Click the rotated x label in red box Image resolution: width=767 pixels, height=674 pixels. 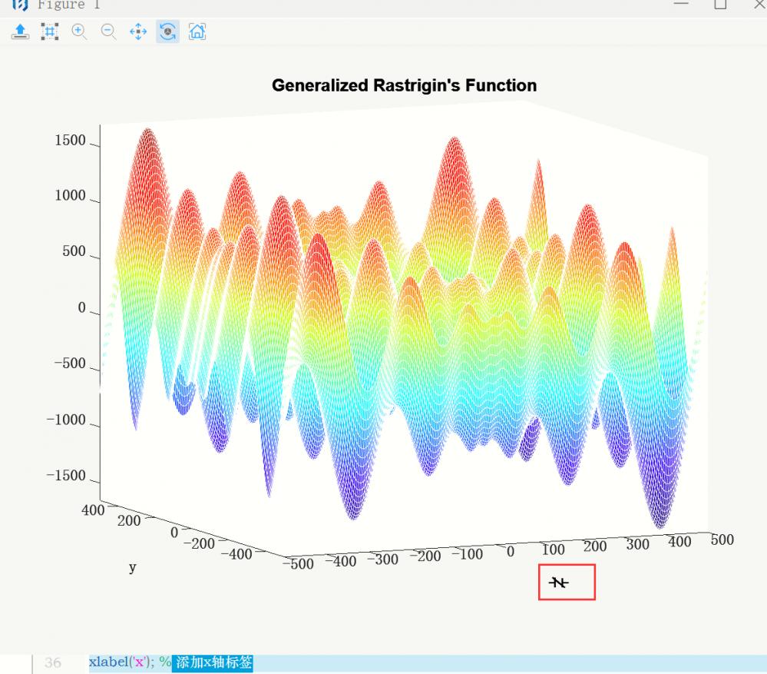pyautogui.click(x=559, y=583)
